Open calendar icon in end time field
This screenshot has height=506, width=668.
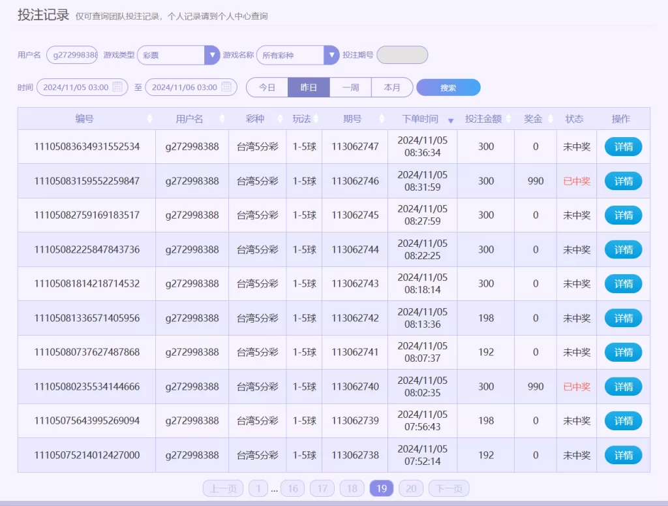[226, 87]
